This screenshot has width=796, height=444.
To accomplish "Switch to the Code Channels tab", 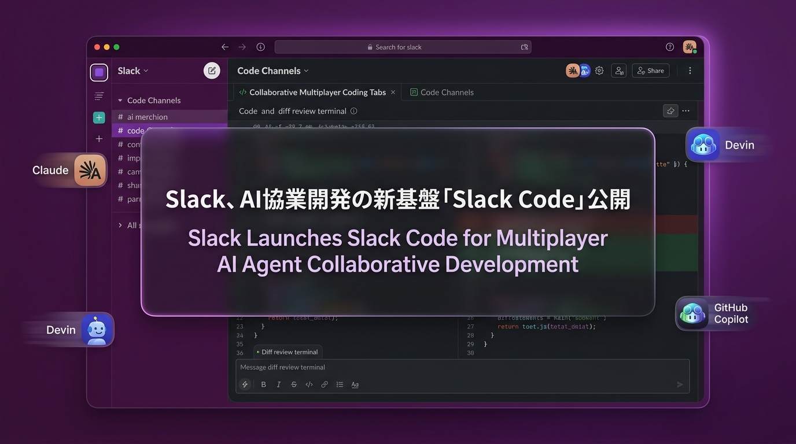I will click(x=442, y=92).
